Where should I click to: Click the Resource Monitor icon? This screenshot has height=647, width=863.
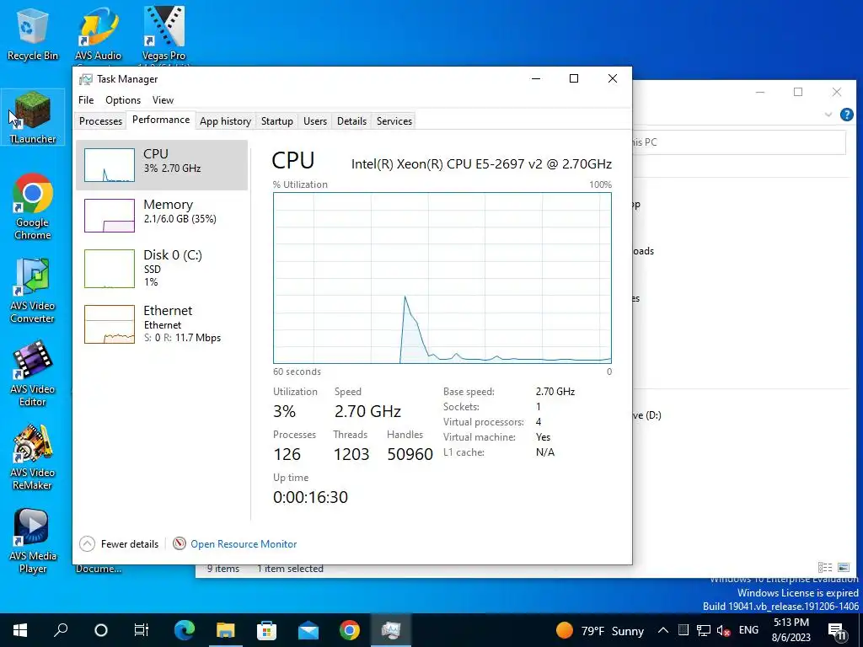click(179, 543)
